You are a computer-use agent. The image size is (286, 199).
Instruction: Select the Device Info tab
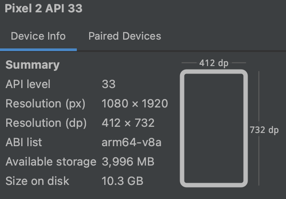point(38,36)
